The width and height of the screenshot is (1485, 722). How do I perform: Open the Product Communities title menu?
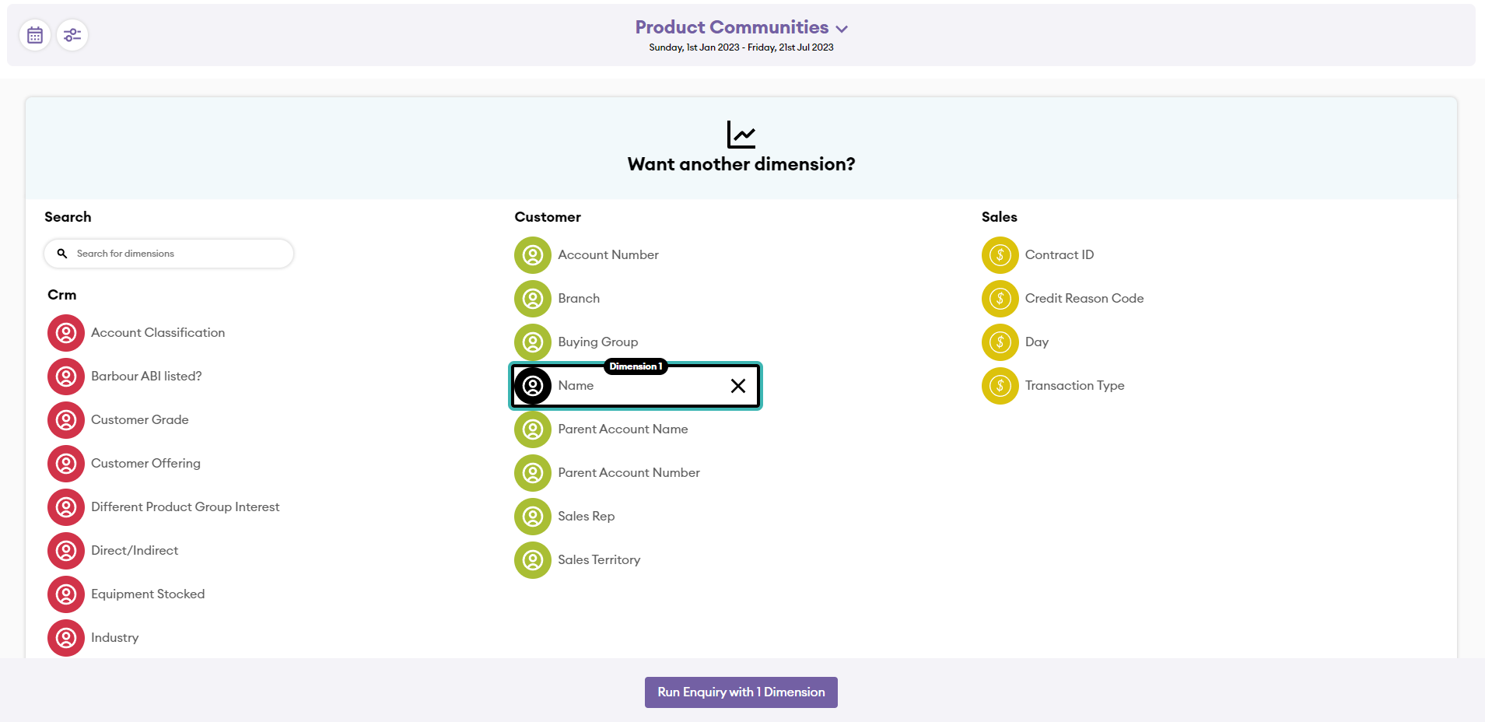731,27
